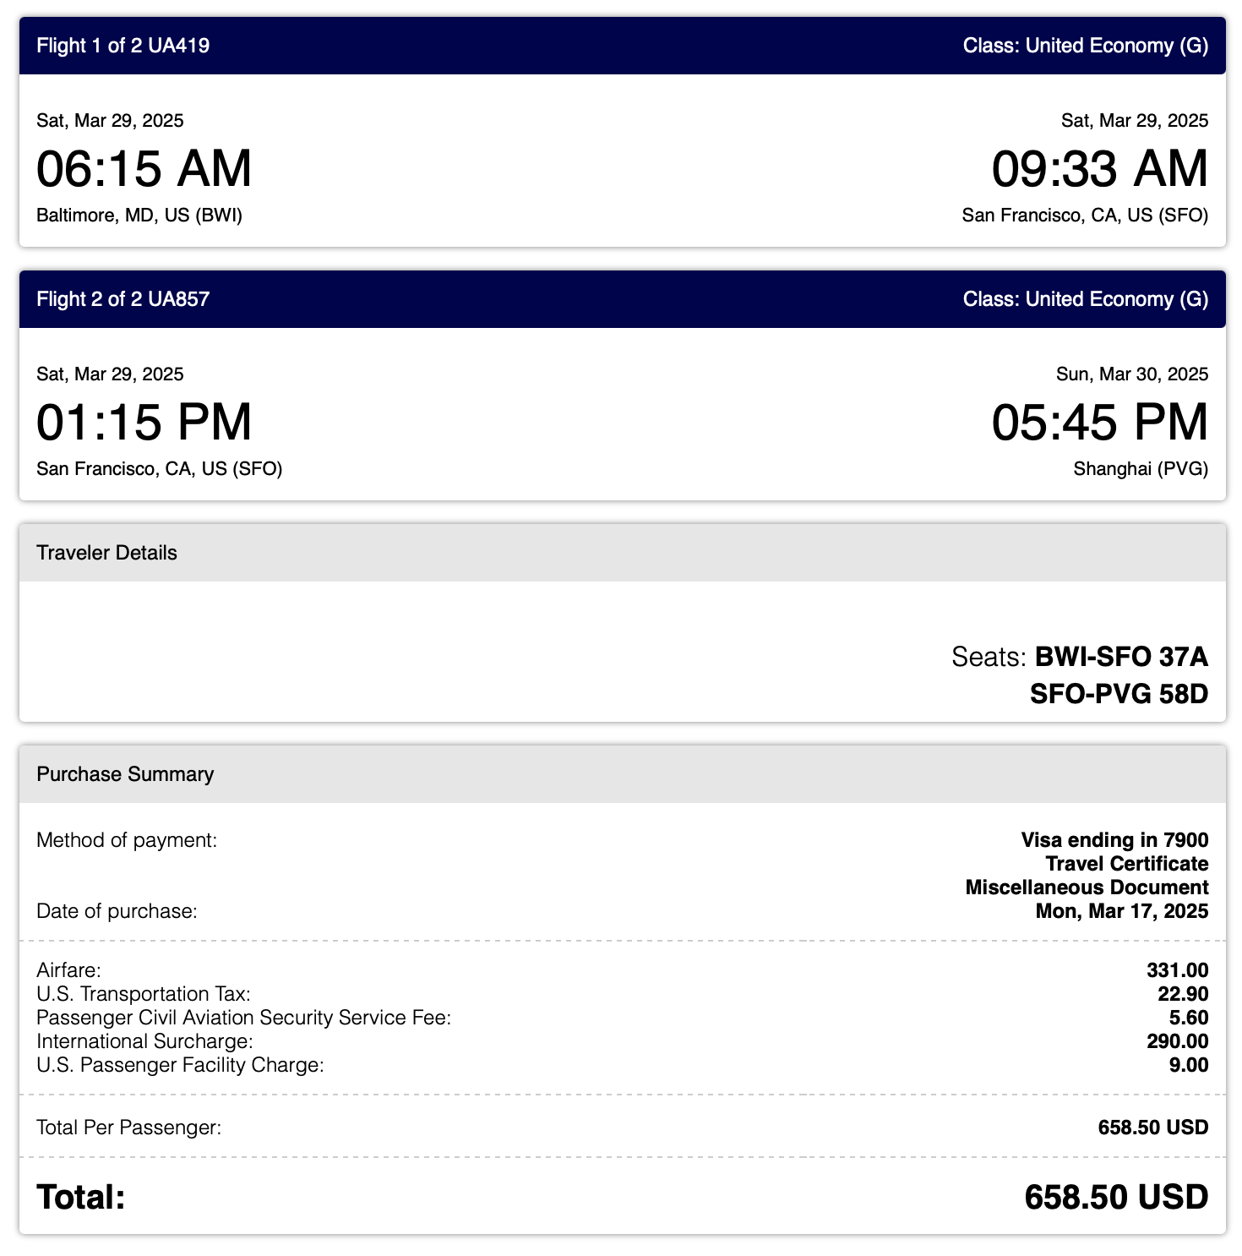Click the Travel Certificate payment method
This screenshot has width=1242, height=1256.
coord(1126,864)
